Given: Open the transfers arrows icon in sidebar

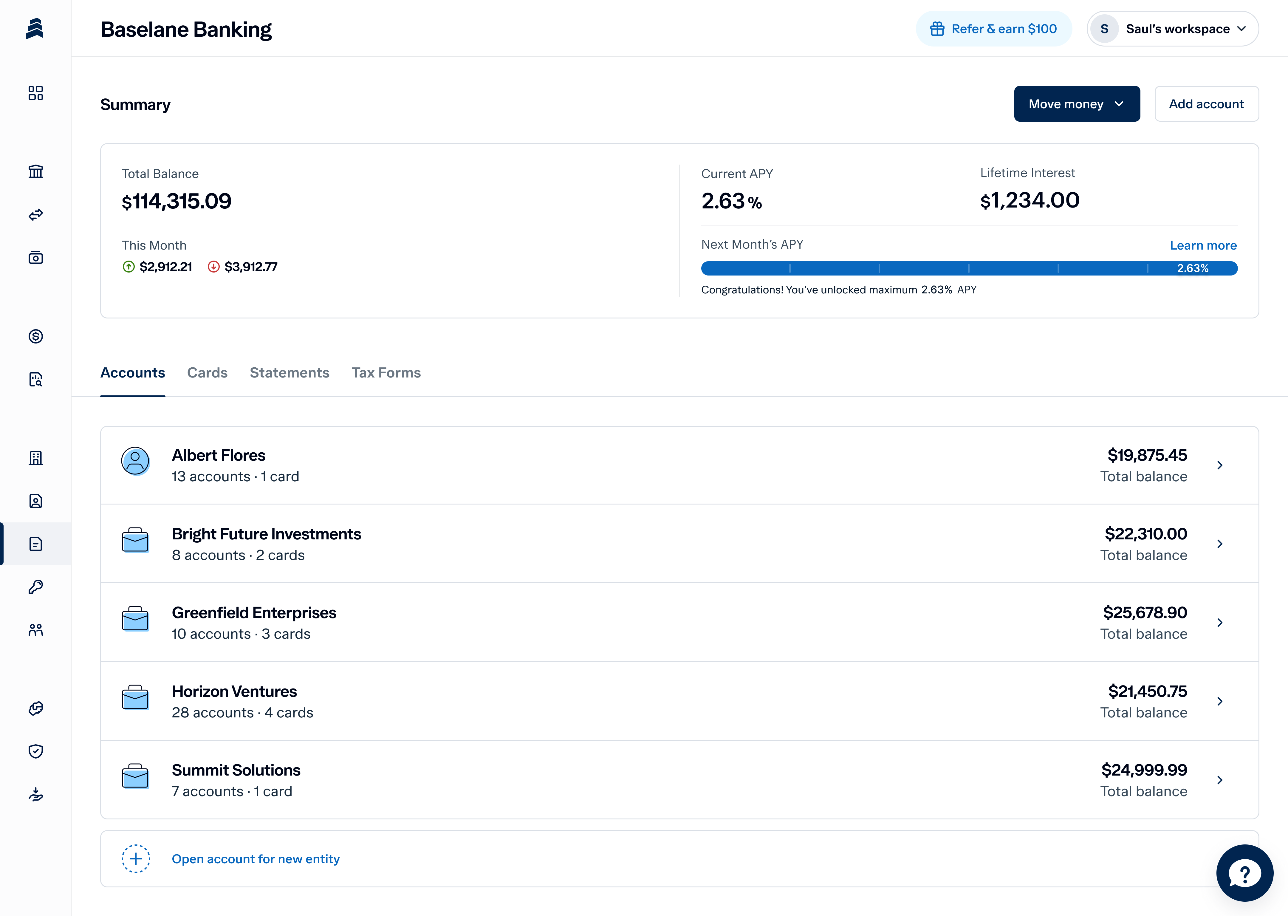Looking at the screenshot, I should 35,215.
